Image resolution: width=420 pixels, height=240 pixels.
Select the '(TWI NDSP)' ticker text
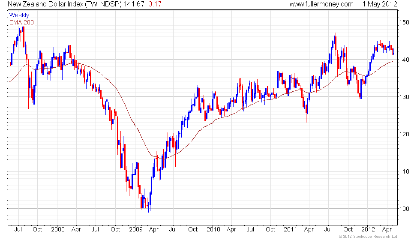(x=103, y=4)
